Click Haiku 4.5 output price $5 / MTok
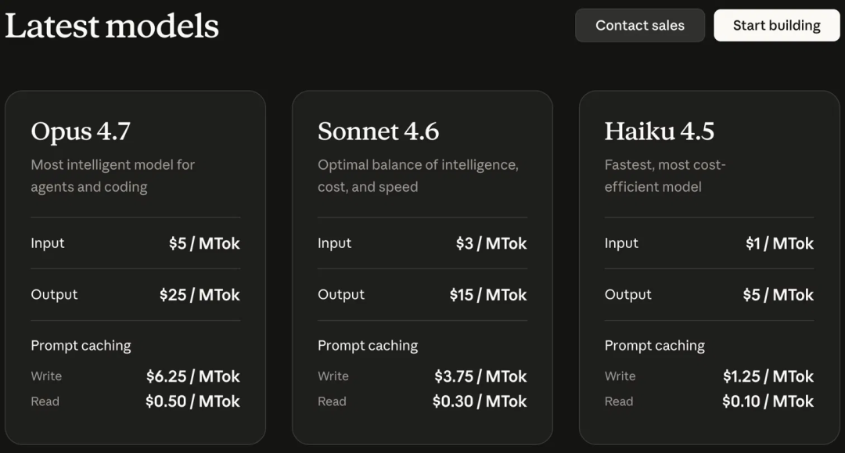This screenshot has height=453, width=845. [x=778, y=295]
